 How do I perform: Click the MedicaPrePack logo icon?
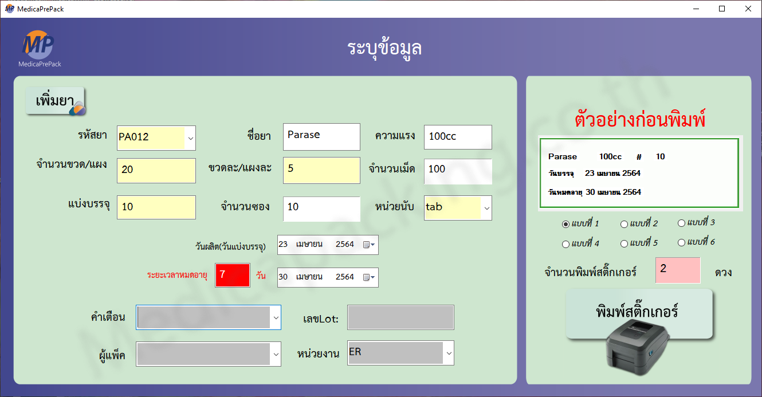(x=38, y=46)
